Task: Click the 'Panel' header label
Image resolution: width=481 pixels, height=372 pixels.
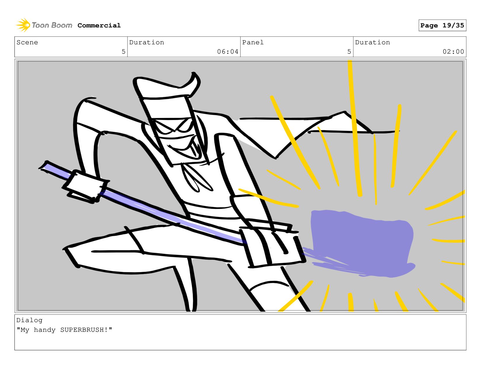Action: click(253, 42)
